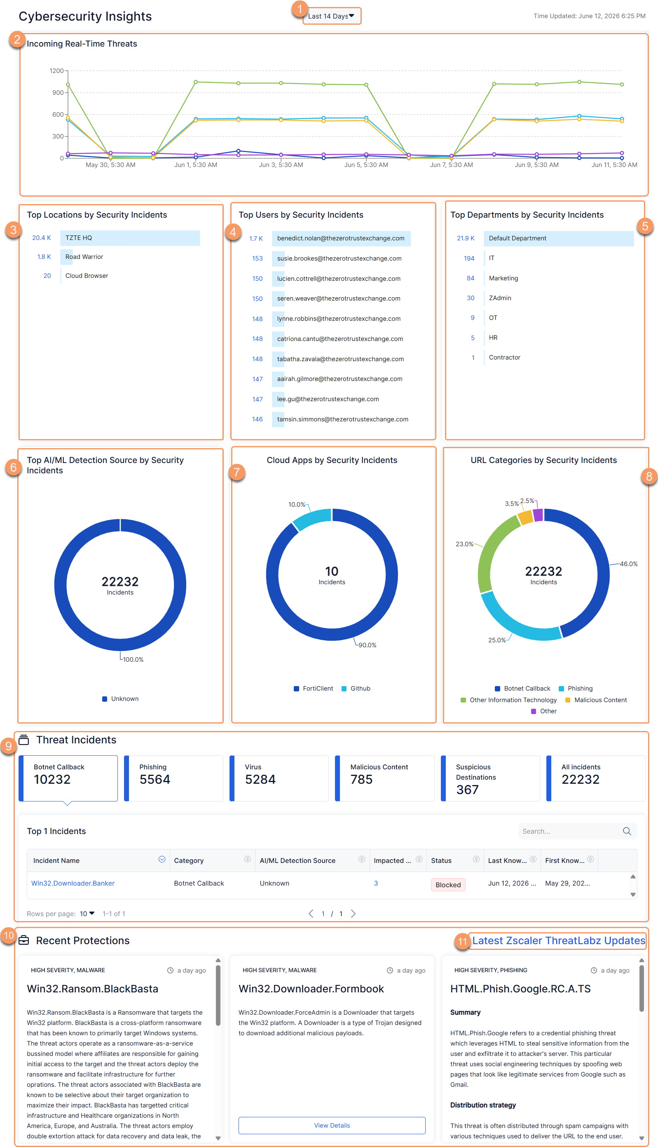Click View Details on Formbook card
Screen dimensions: 658x1147
pos(332,1125)
